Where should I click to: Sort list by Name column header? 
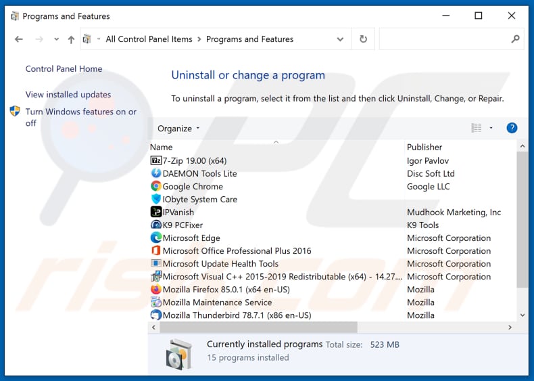(x=162, y=147)
